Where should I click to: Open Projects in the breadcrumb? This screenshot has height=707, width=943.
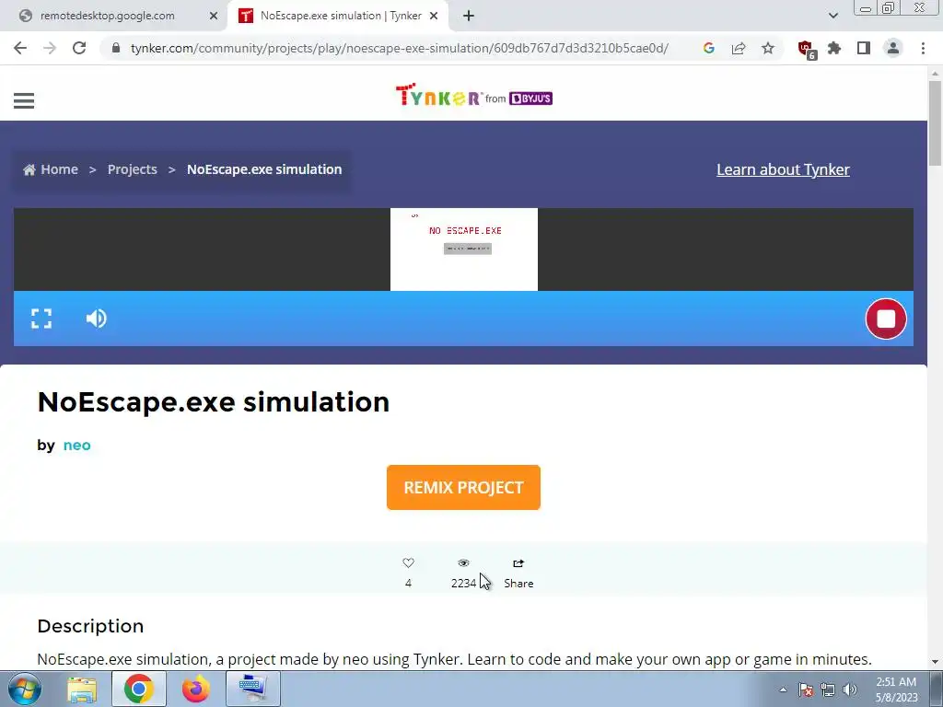pyautogui.click(x=133, y=169)
